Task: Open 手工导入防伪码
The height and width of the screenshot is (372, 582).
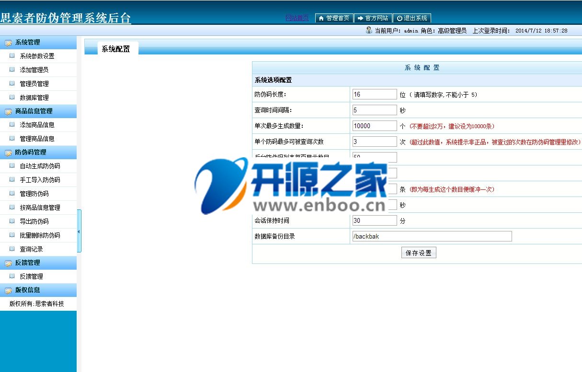Action: tap(40, 180)
